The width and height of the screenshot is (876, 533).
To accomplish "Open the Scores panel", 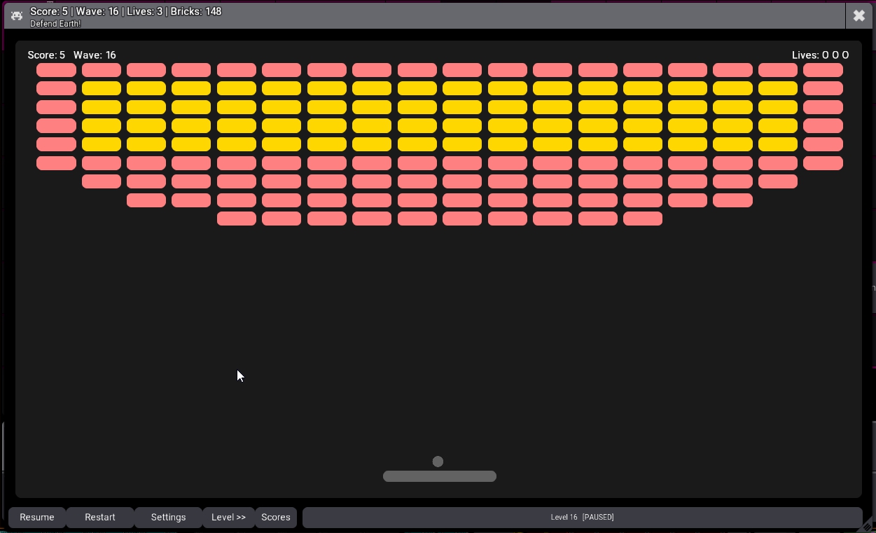I will [276, 517].
